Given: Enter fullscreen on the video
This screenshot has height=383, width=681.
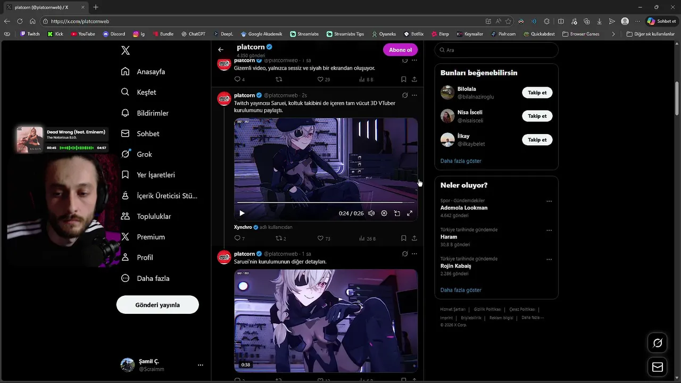Looking at the screenshot, I should coord(410,213).
